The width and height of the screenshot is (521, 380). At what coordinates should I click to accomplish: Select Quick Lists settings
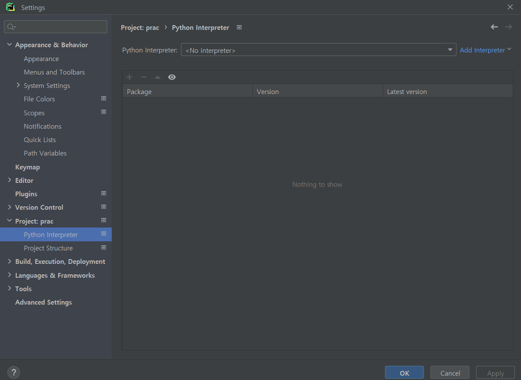[40, 140]
